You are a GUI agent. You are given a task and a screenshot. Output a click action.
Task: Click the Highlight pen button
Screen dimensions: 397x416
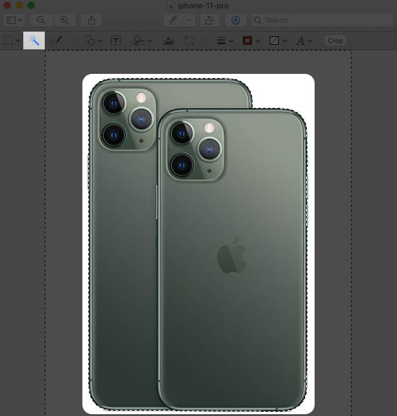(x=173, y=20)
